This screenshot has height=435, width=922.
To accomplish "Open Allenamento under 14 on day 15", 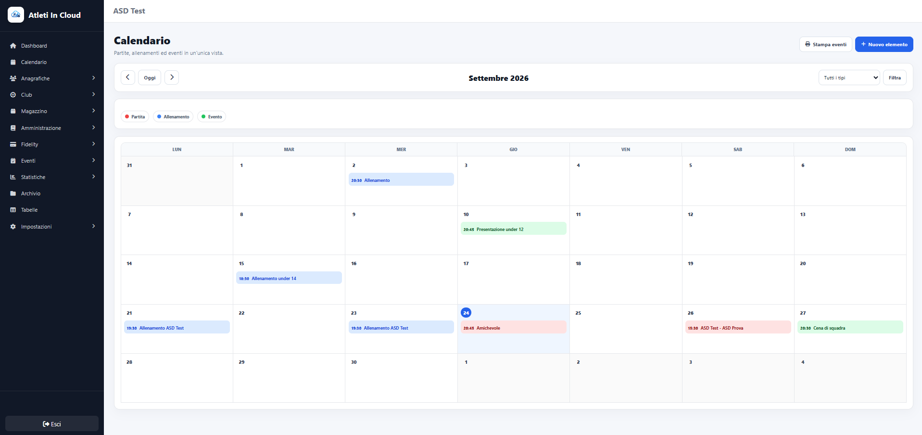I will click(289, 278).
